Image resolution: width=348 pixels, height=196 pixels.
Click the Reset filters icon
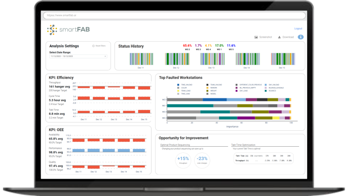pos(93,46)
